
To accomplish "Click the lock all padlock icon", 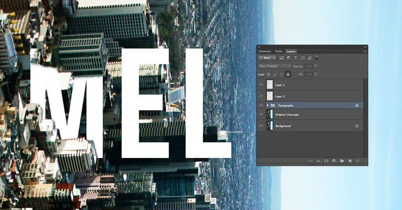I will [288, 75].
